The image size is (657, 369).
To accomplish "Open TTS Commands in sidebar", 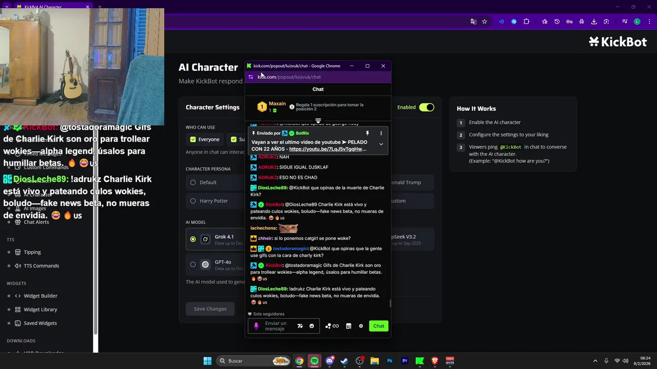I will click(x=41, y=265).
